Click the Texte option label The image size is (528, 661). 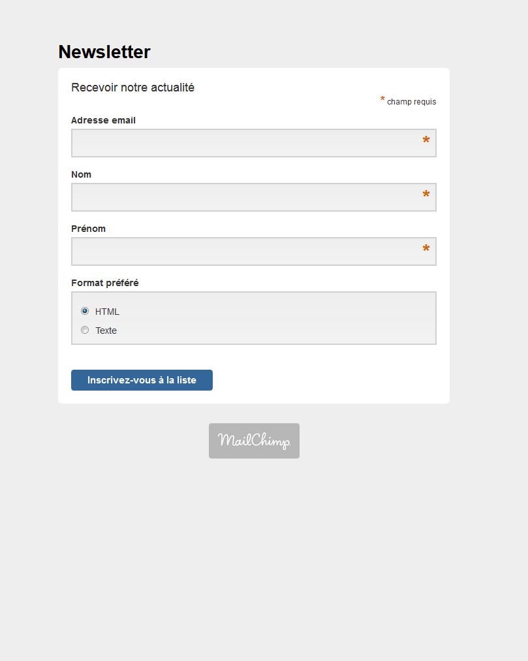[106, 330]
